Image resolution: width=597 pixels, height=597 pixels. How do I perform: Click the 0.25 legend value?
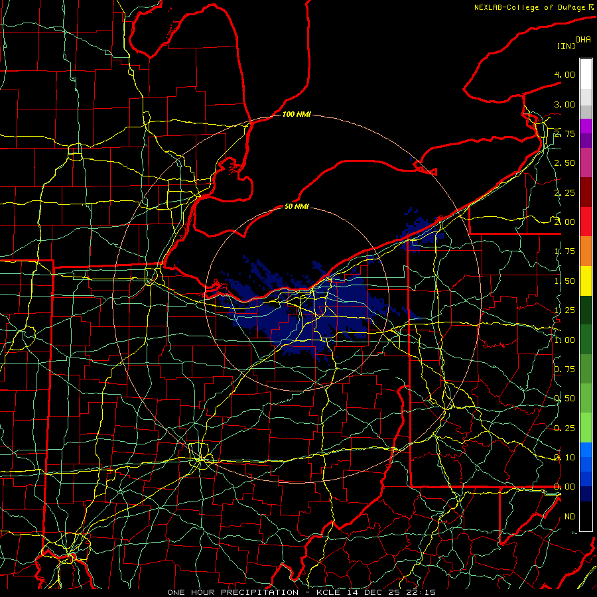[564, 429]
